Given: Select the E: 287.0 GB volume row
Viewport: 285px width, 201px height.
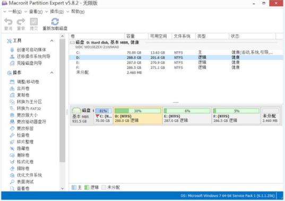Looking at the screenshot, I should tap(176, 63).
